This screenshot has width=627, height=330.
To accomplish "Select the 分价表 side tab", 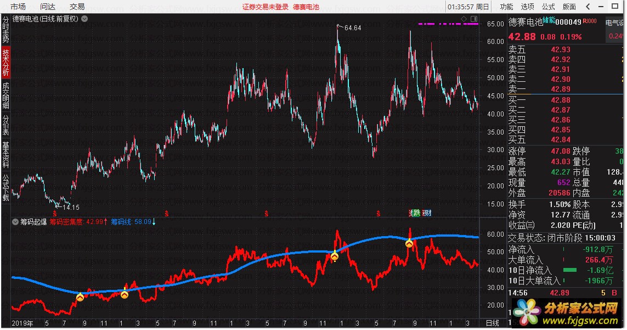I will [5, 125].
